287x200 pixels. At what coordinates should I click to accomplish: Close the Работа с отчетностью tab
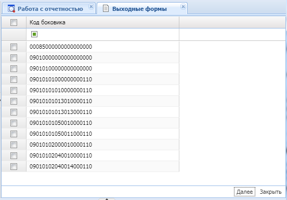click(91, 7)
